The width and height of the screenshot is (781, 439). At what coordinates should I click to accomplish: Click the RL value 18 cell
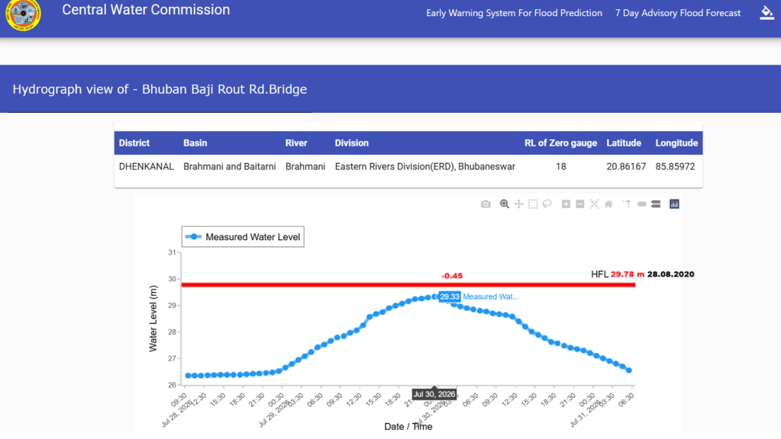[561, 167]
